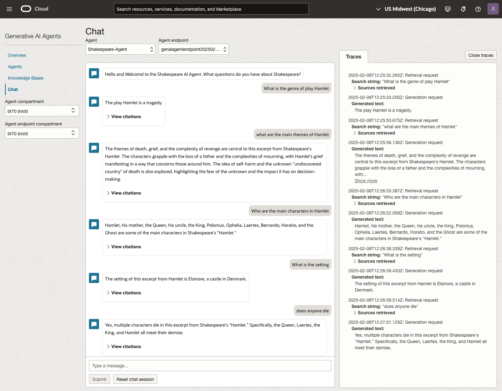
Task: Click the agent chat icon beside welcome message
Action: pyautogui.click(x=94, y=73)
